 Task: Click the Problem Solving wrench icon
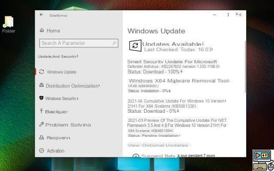click(42, 124)
